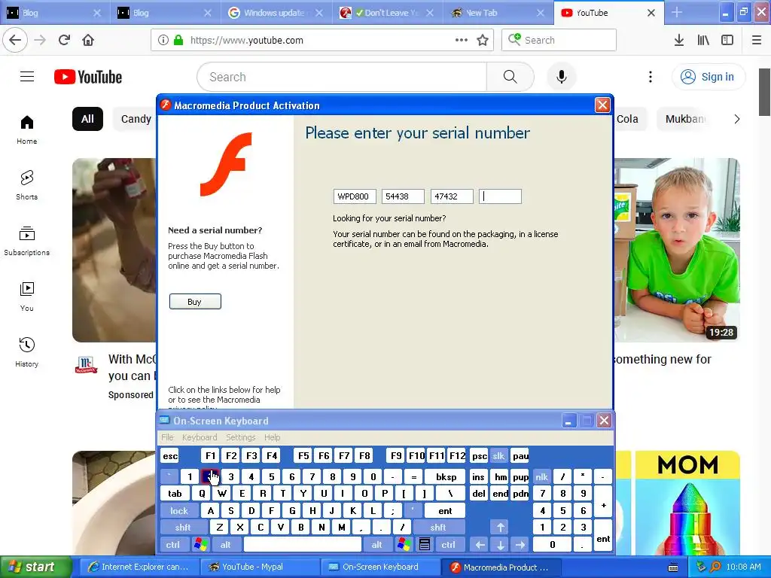Open the Help menu in On-Screen Keyboard

pos(273,437)
